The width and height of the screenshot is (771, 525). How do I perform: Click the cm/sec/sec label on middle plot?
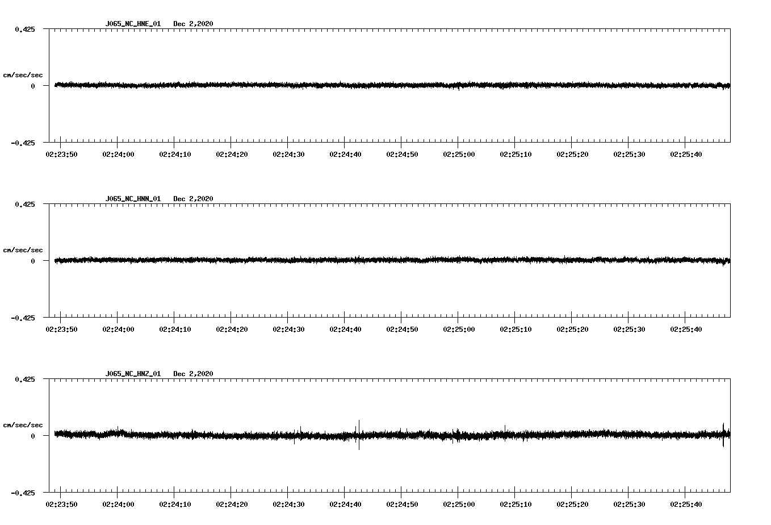23,249
